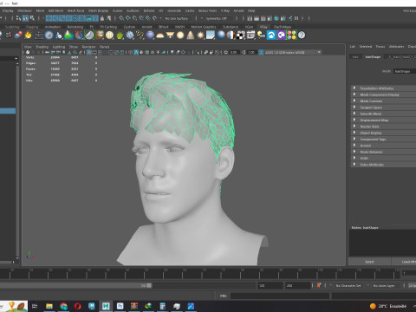
Task: Click the light blue plane shelf icon
Action: [x=211, y=36]
